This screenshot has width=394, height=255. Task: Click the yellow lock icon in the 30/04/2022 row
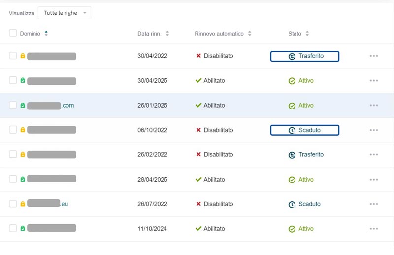pos(23,56)
